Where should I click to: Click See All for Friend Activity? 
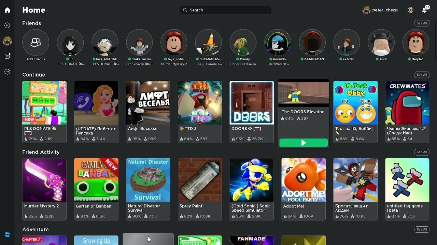click(422, 152)
